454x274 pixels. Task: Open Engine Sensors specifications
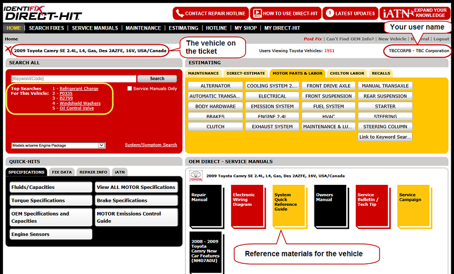point(51,234)
